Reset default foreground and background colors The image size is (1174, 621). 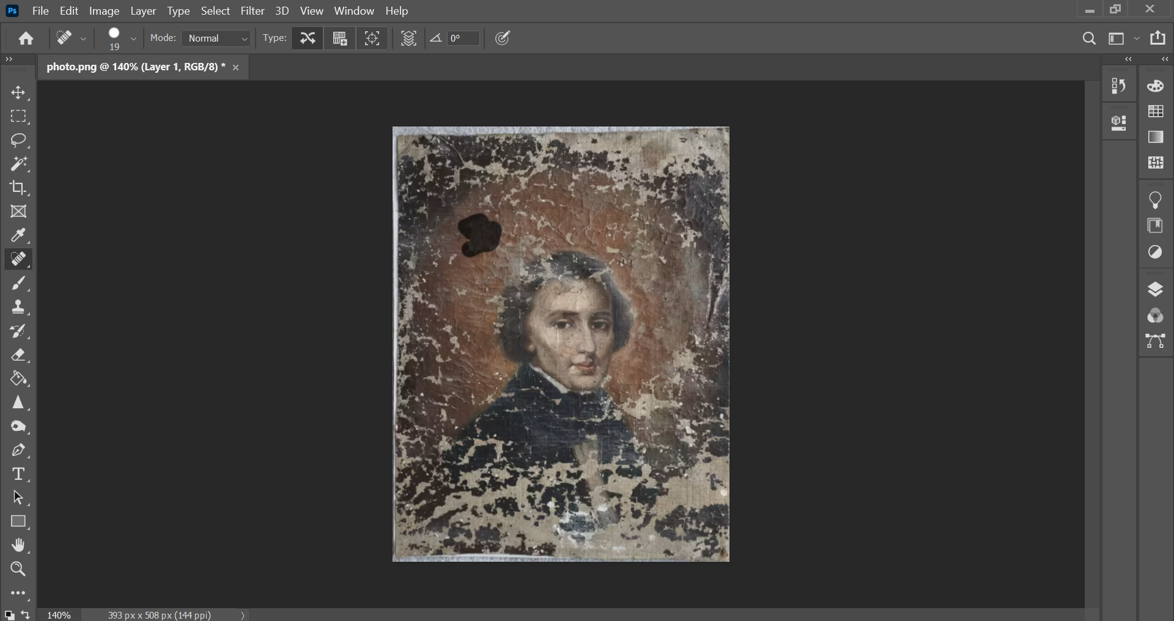tap(9, 615)
